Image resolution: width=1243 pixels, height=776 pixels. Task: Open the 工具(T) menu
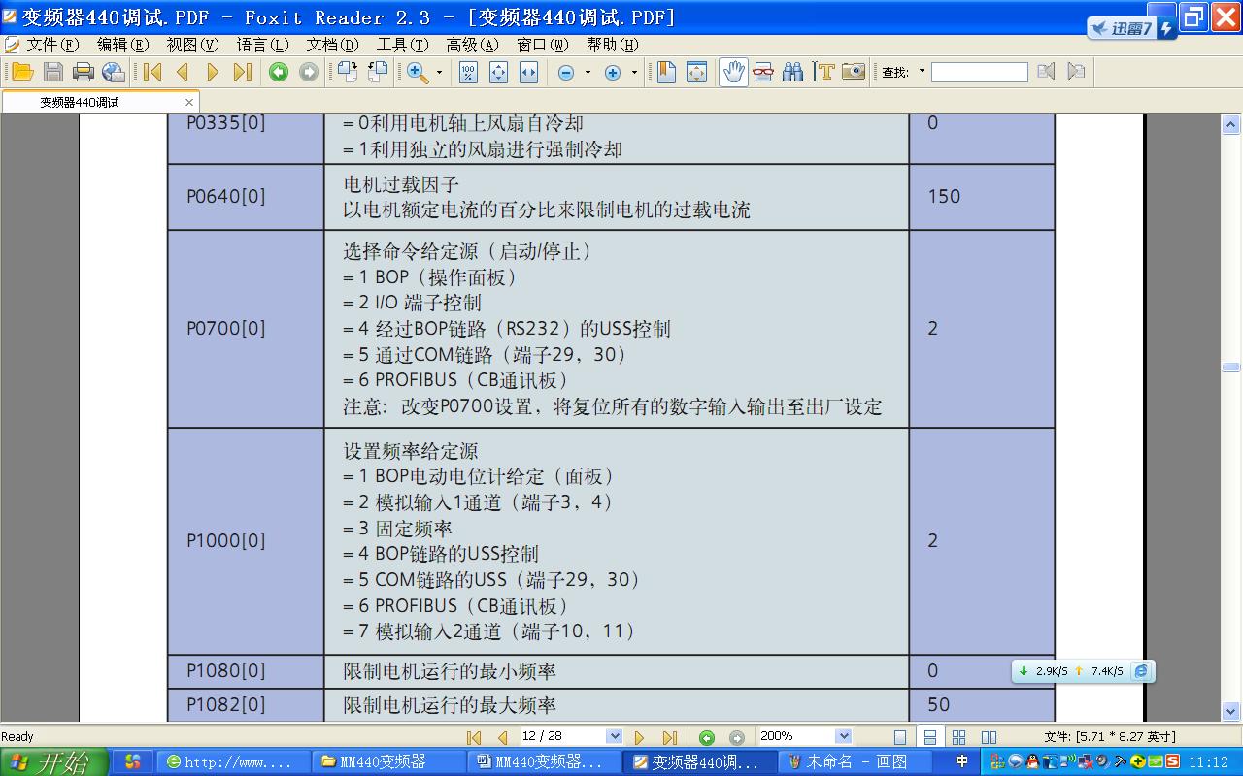click(x=402, y=45)
